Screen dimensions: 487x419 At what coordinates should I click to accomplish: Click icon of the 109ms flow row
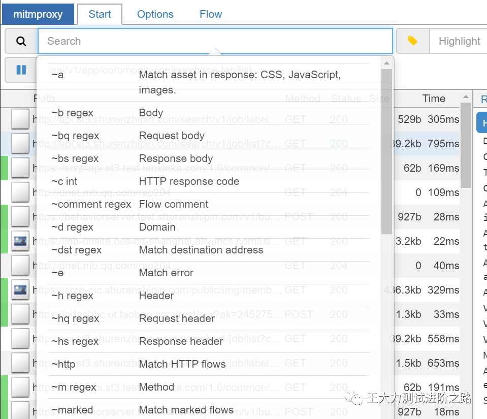(x=20, y=192)
